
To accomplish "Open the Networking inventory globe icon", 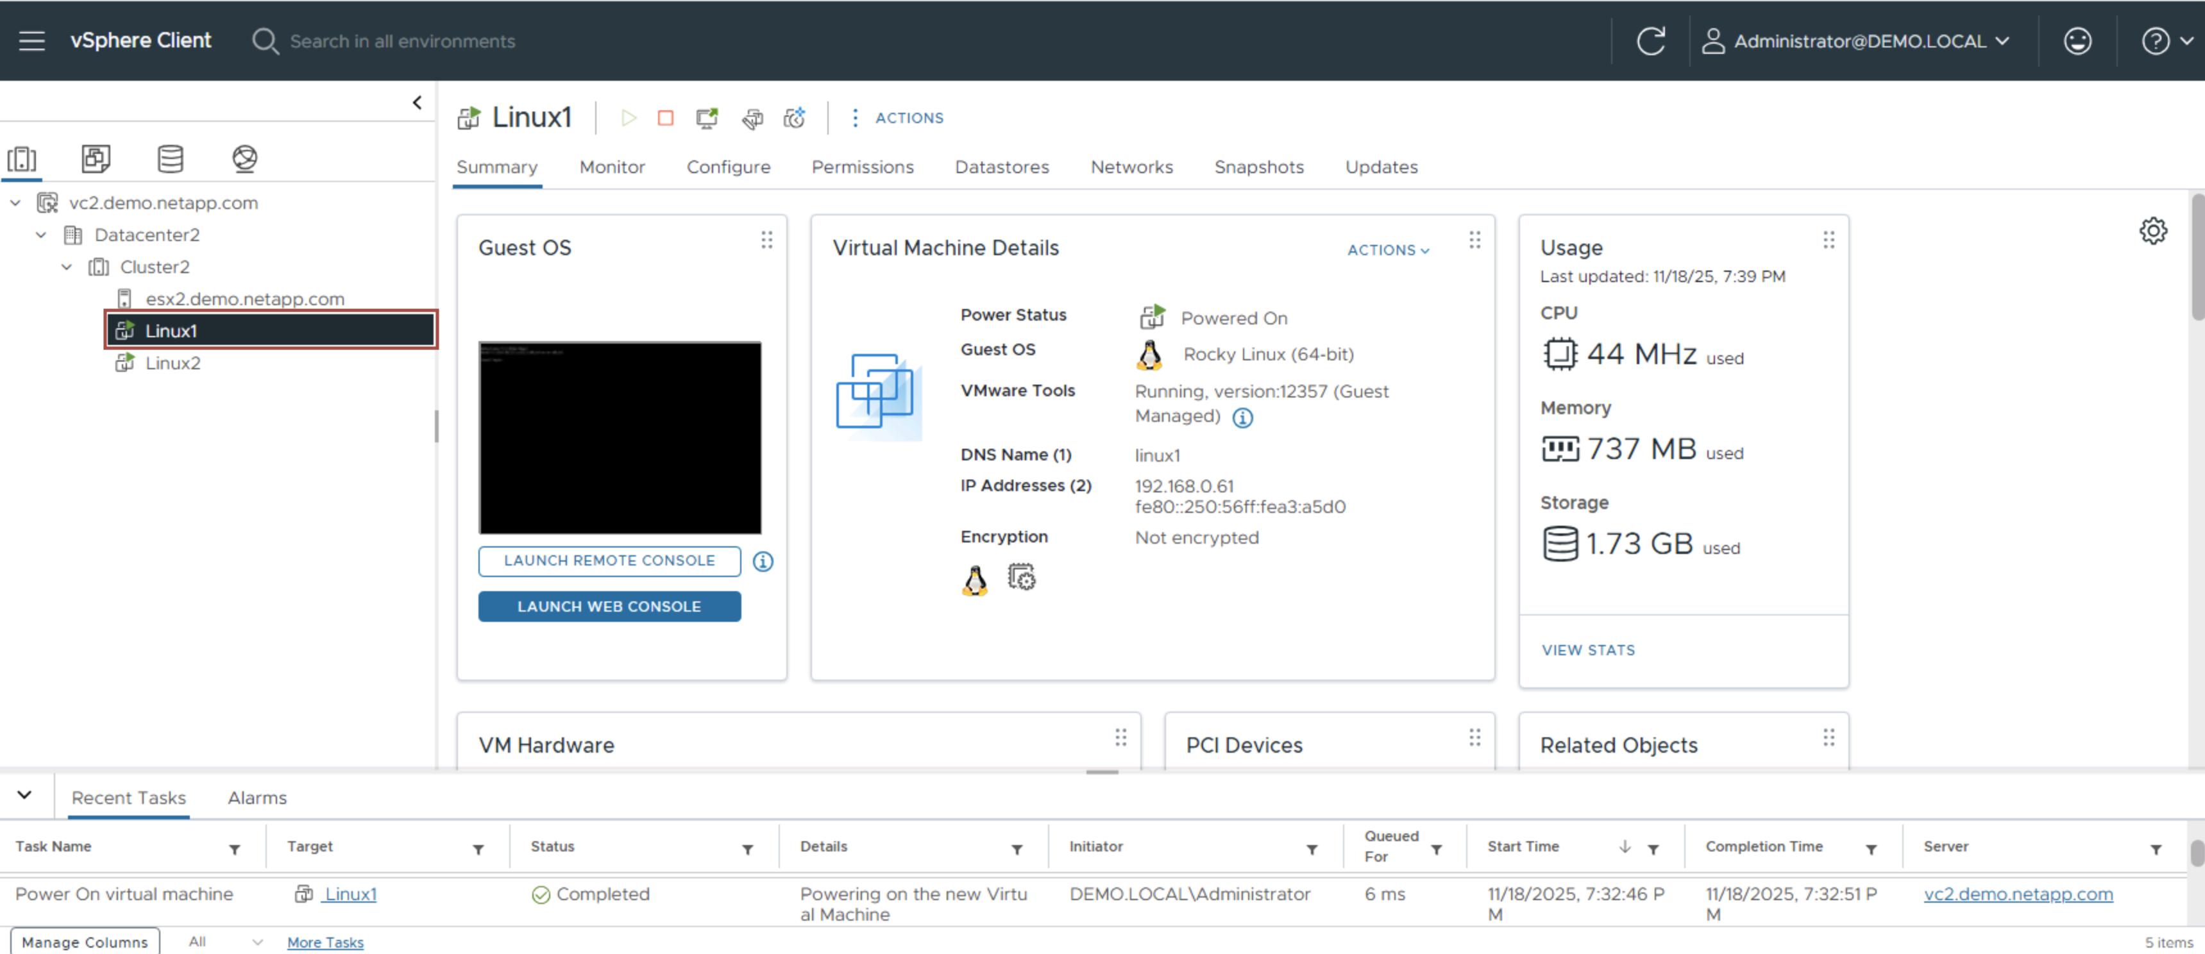I will coord(245,159).
